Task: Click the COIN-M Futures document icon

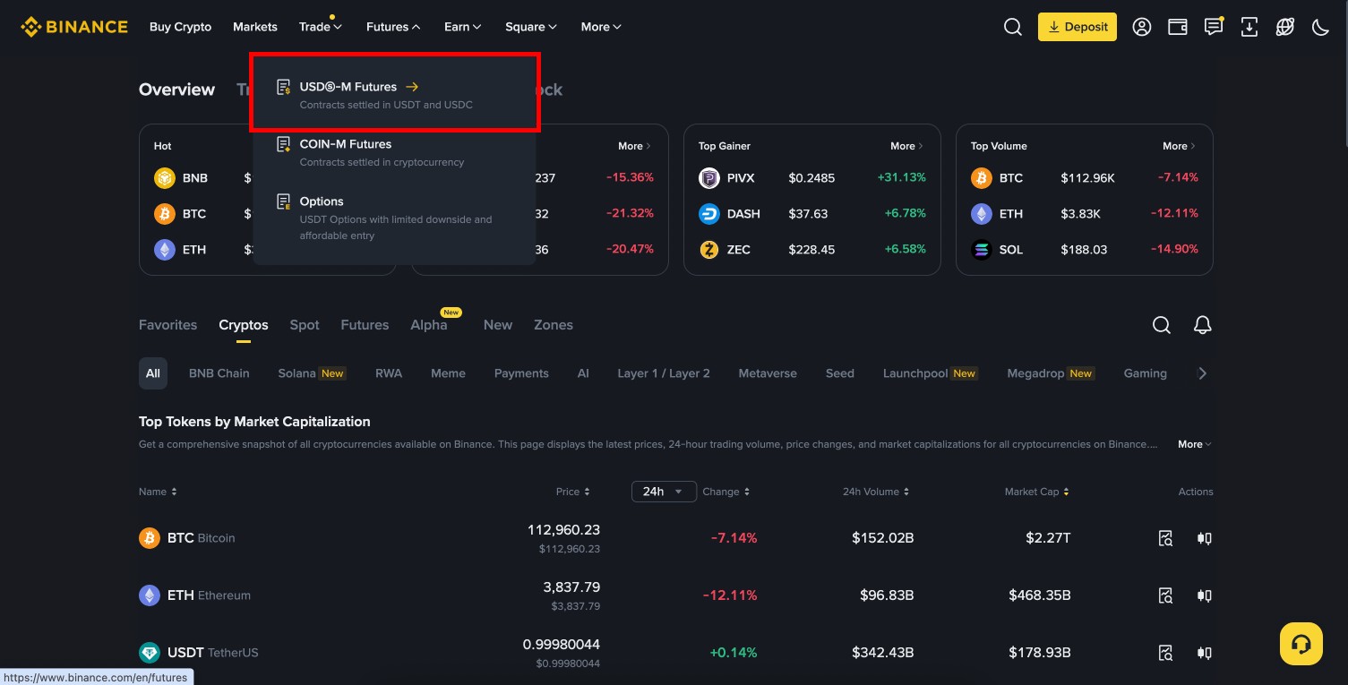Action: point(284,144)
